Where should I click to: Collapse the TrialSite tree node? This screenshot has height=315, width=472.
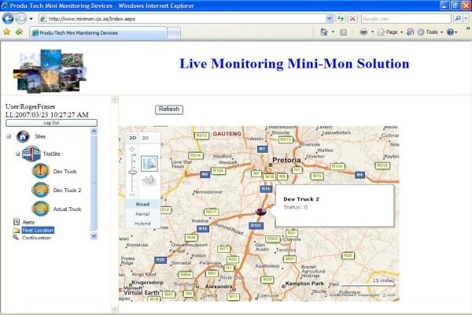(x=18, y=154)
